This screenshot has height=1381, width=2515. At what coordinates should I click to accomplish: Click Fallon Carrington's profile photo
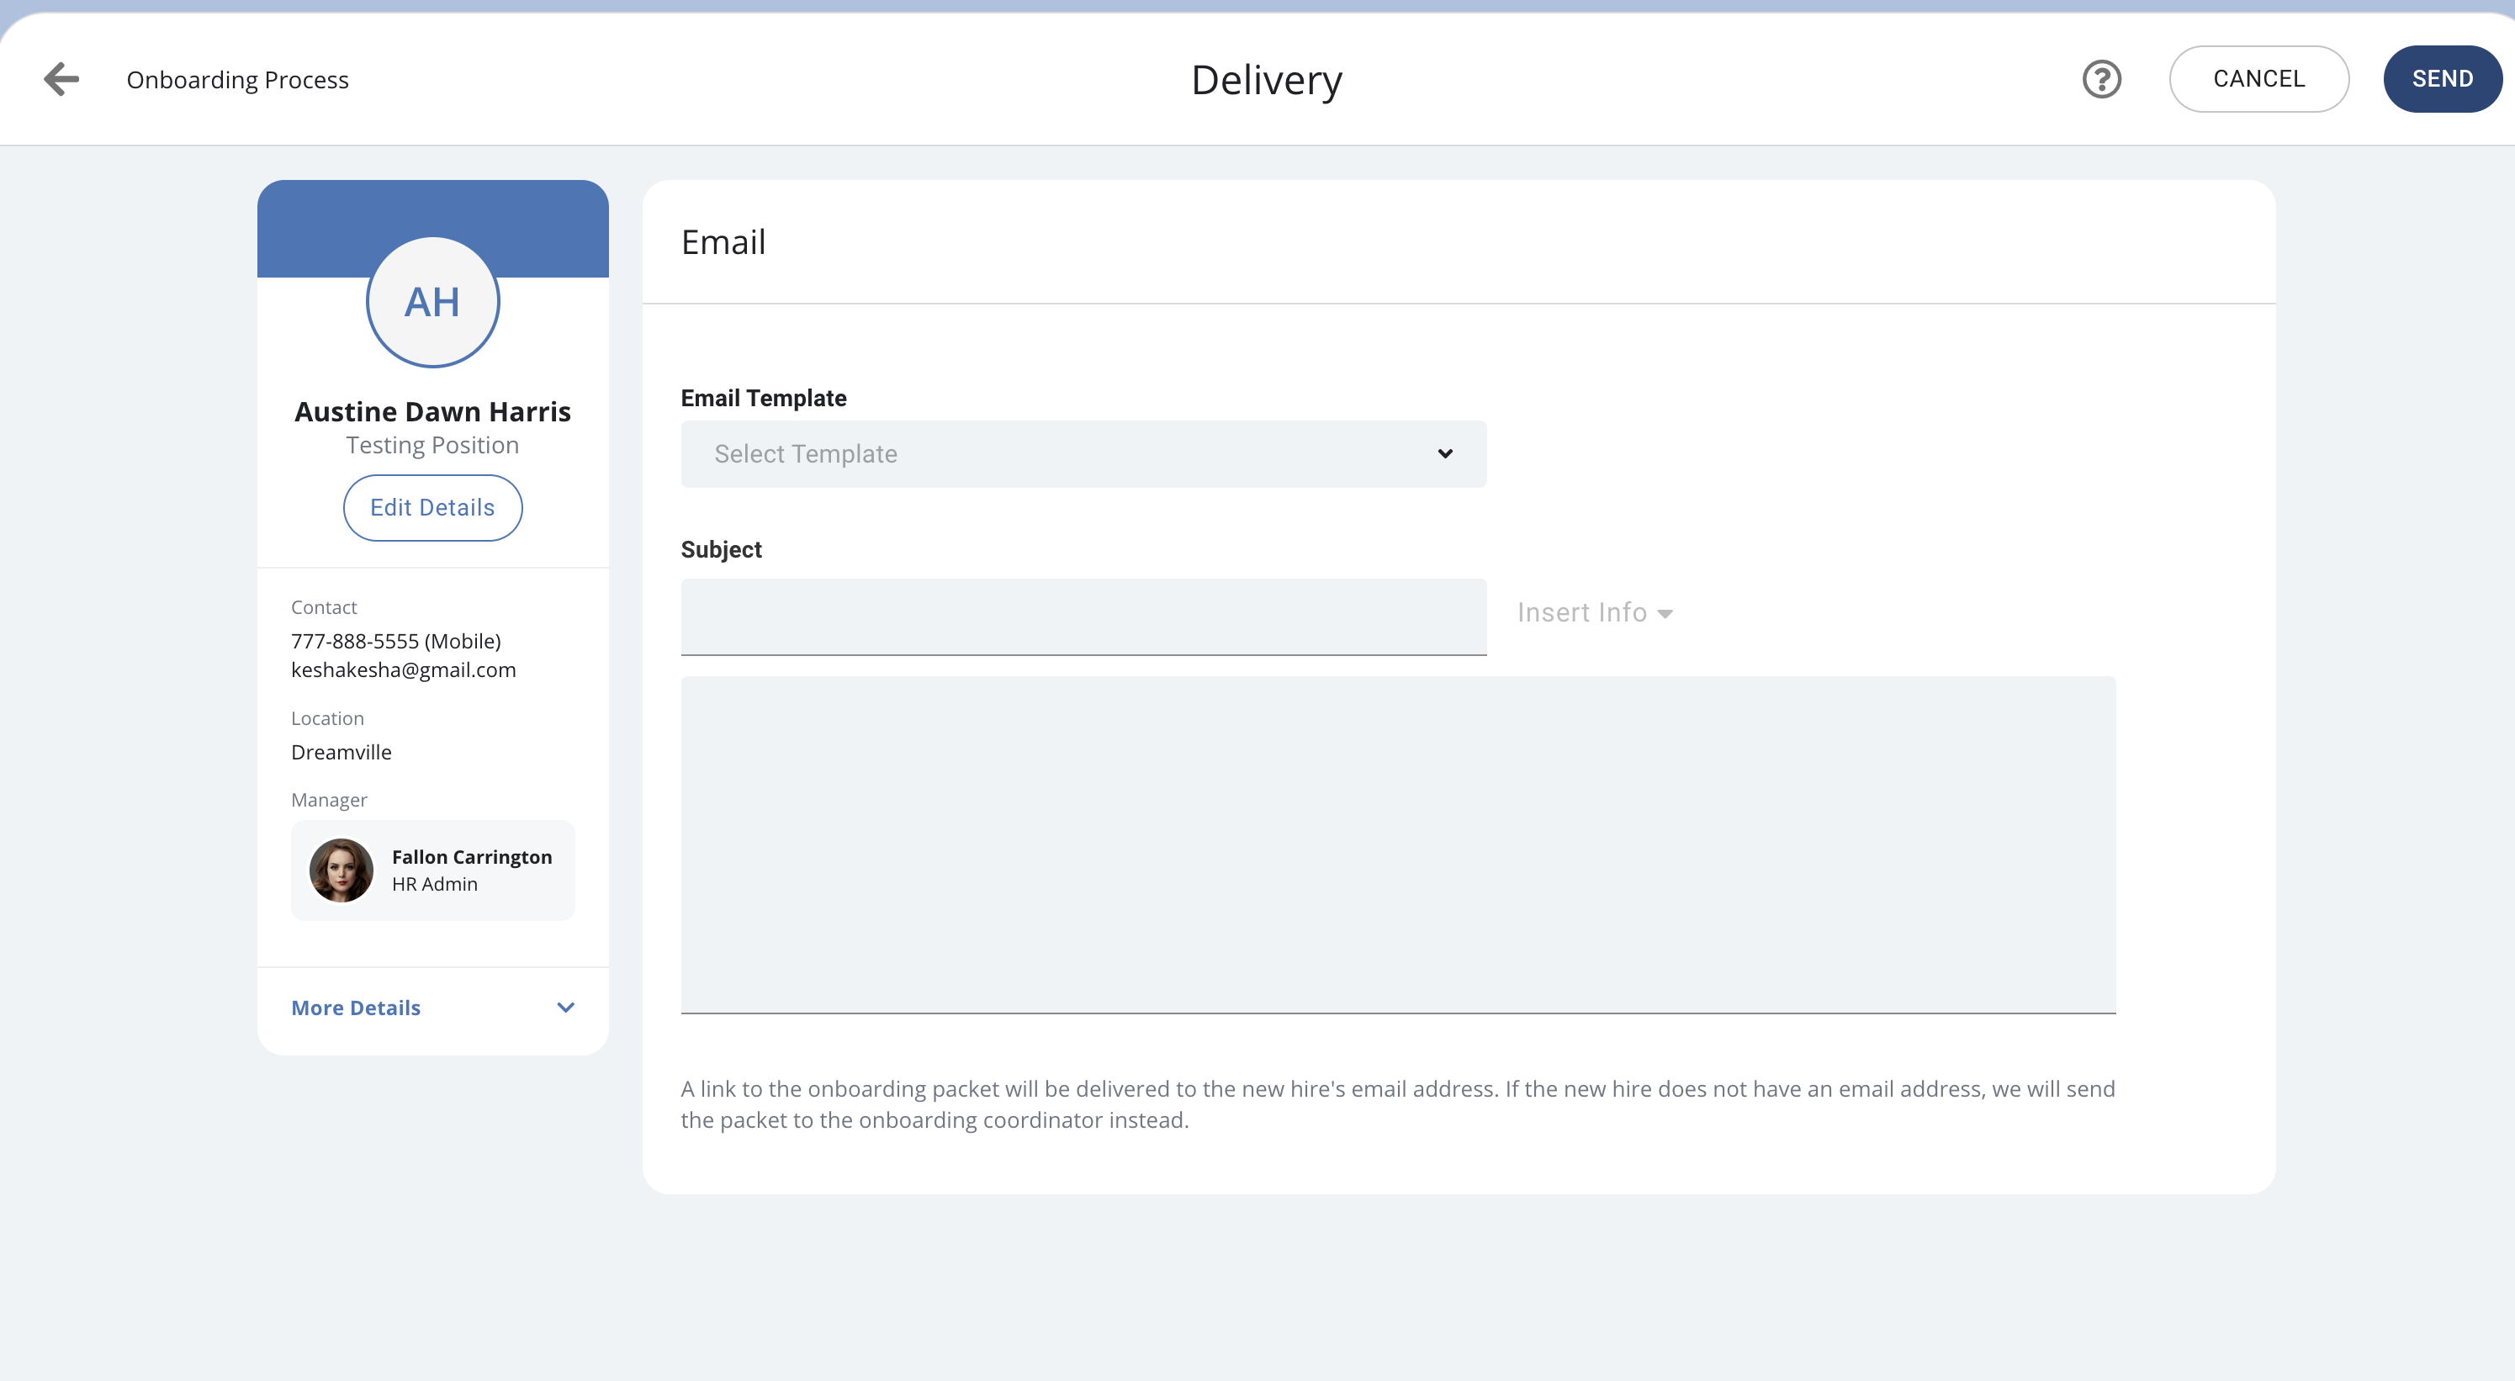pos(341,870)
